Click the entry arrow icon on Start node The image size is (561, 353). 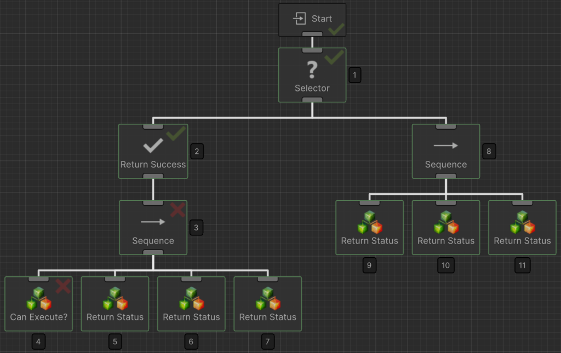(299, 19)
